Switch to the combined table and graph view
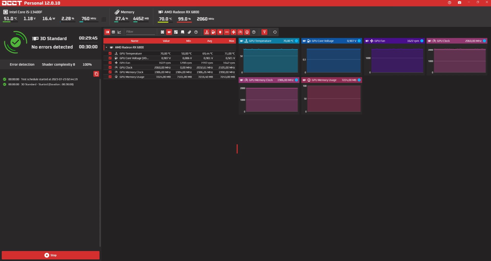Viewport: 491px width, 261px height. [107, 32]
